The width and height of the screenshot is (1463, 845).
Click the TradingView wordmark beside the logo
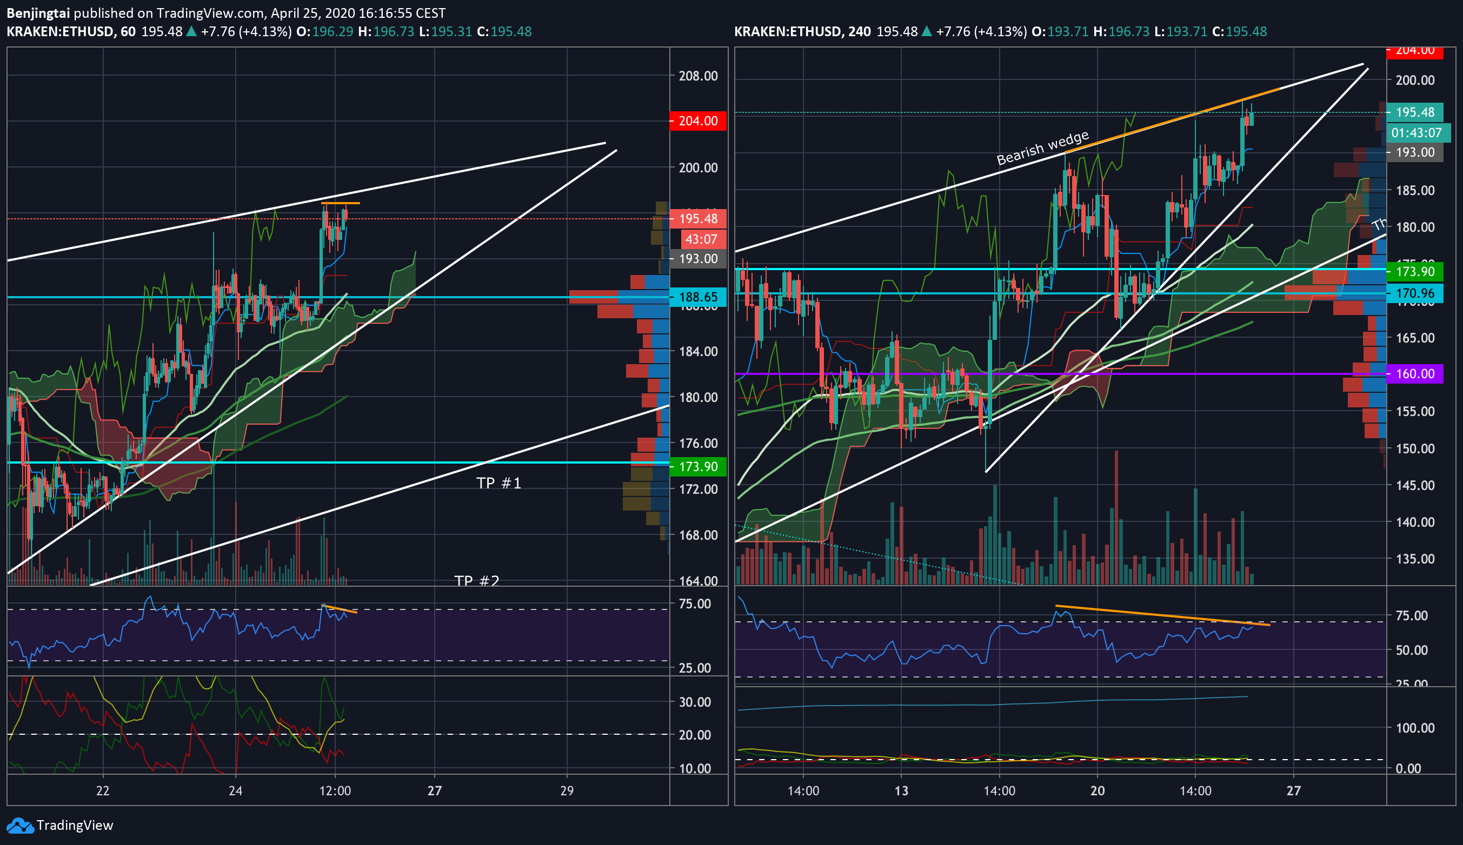[x=75, y=825]
